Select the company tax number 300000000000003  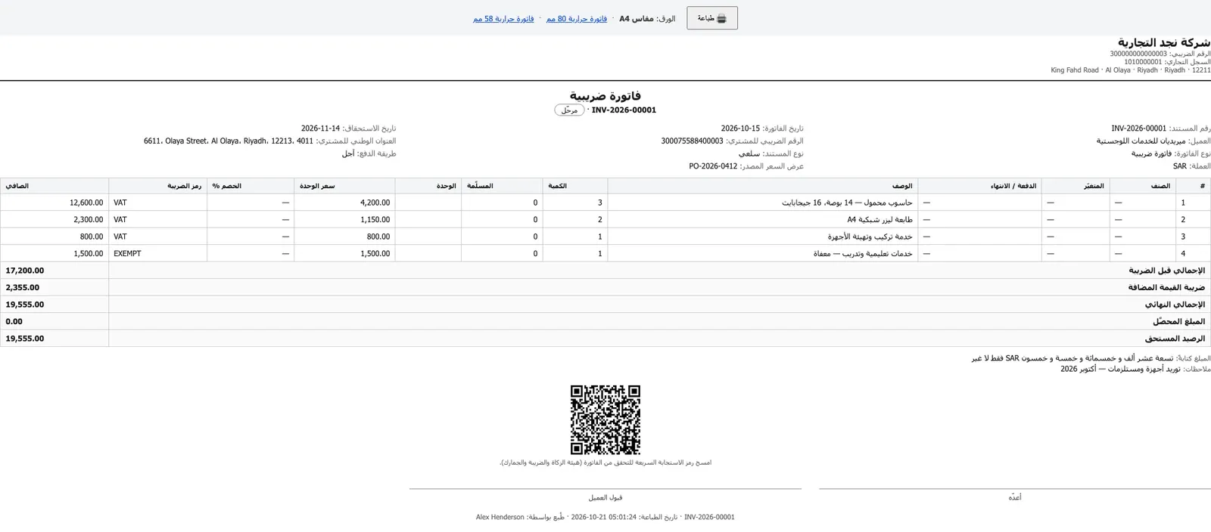click(x=1138, y=54)
